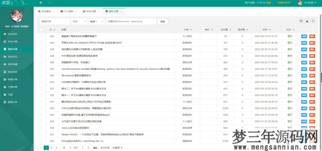Sort by 售价 column arrows
The width and height of the screenshot is (322, 151).
pyautogui.click(x=212, y=30)
